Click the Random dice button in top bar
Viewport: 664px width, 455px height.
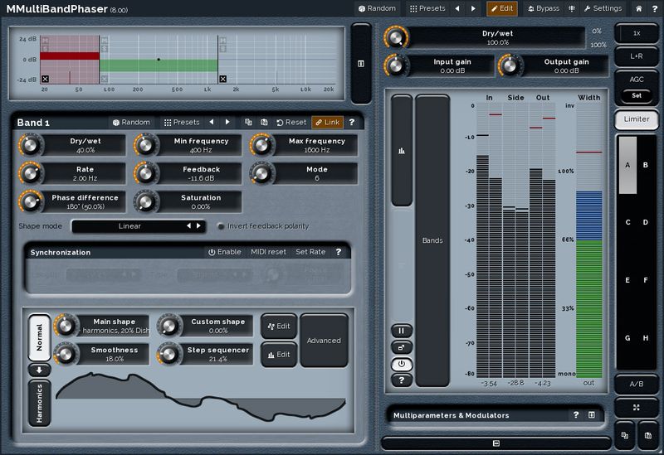pos(377,8)
